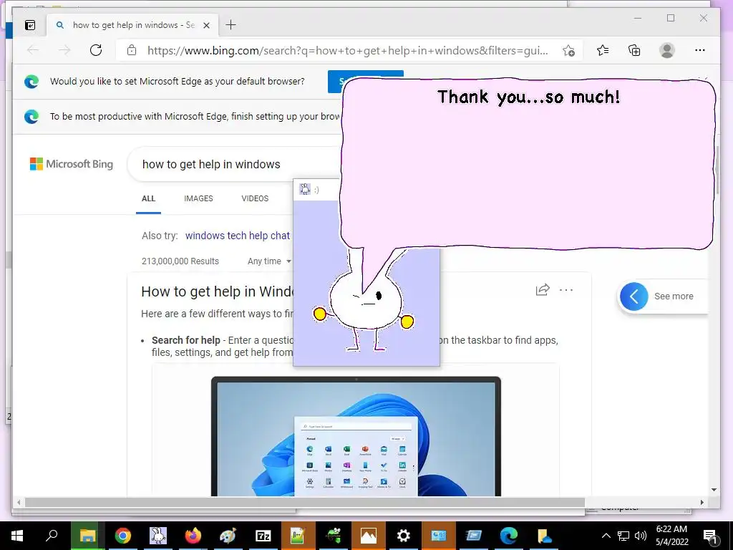Open the green chameleon app icon
The image size is (733, 550).
point(333,536)
